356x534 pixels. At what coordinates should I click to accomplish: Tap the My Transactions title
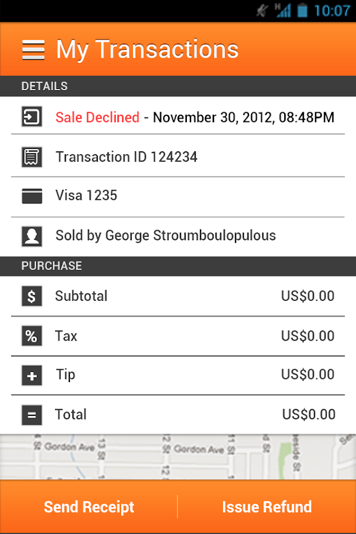click(x=147, y=50)
